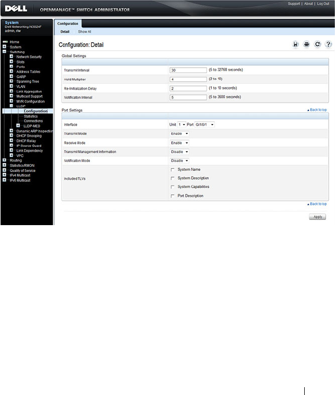Open the Unit dropdown

click(x=182, y=125)
